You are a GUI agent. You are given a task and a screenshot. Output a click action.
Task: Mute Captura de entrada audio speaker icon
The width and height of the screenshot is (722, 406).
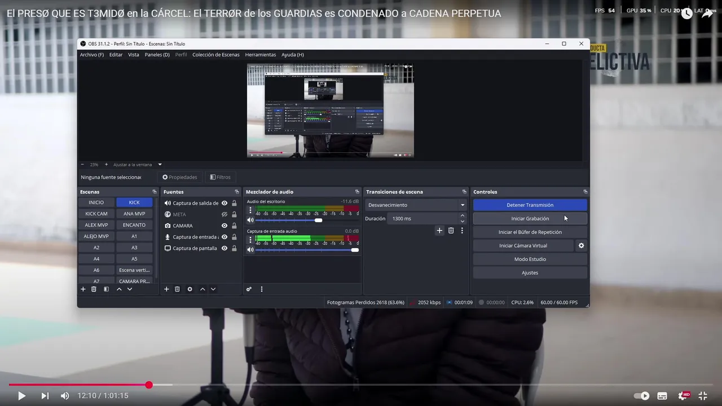(250, 250)
